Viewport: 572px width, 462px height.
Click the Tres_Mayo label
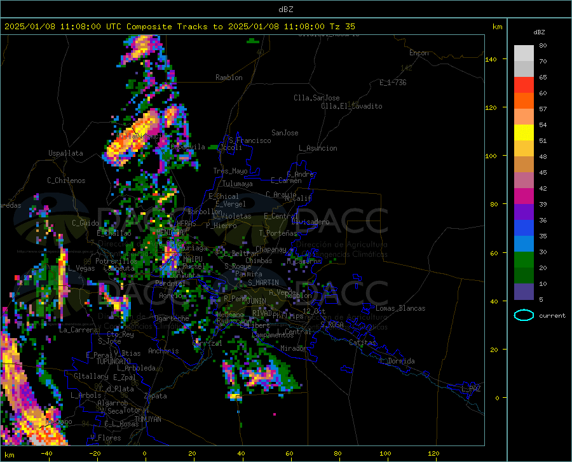click(230, 171)
